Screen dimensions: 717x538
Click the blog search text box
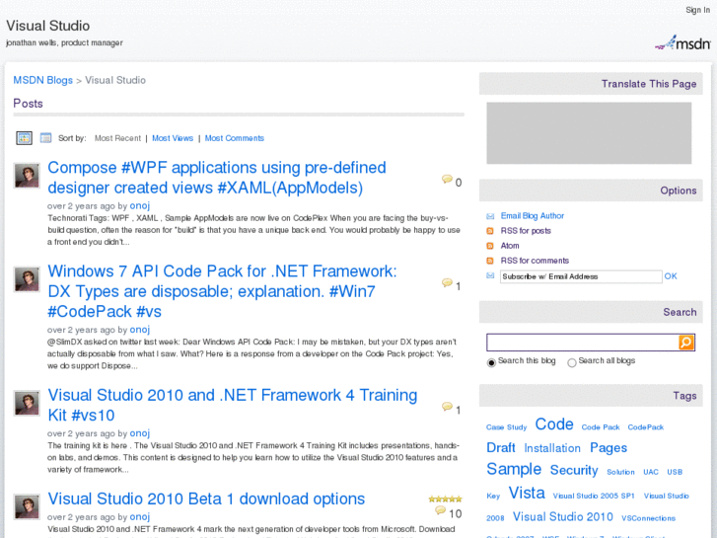[x=583, y=342]
